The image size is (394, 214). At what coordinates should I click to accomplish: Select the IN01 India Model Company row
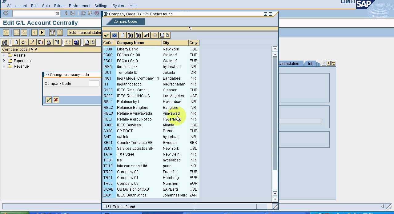pyautogui.click(x=151, y=78)
